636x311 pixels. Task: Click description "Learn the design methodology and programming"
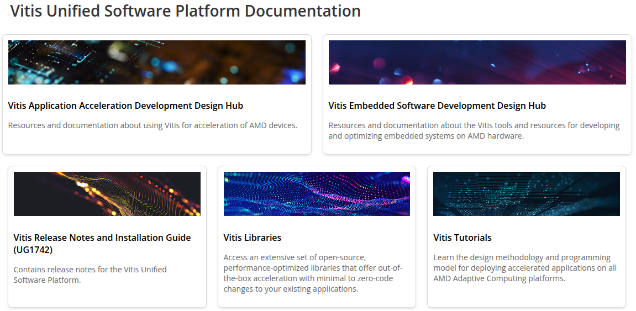click(x=525, y=268)
